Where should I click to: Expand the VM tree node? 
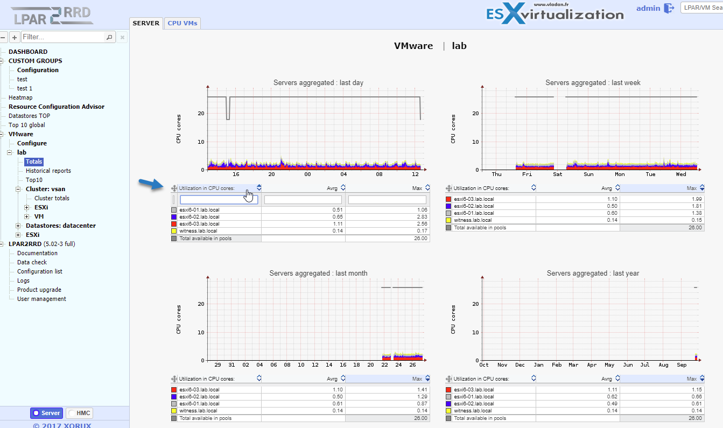27,216
